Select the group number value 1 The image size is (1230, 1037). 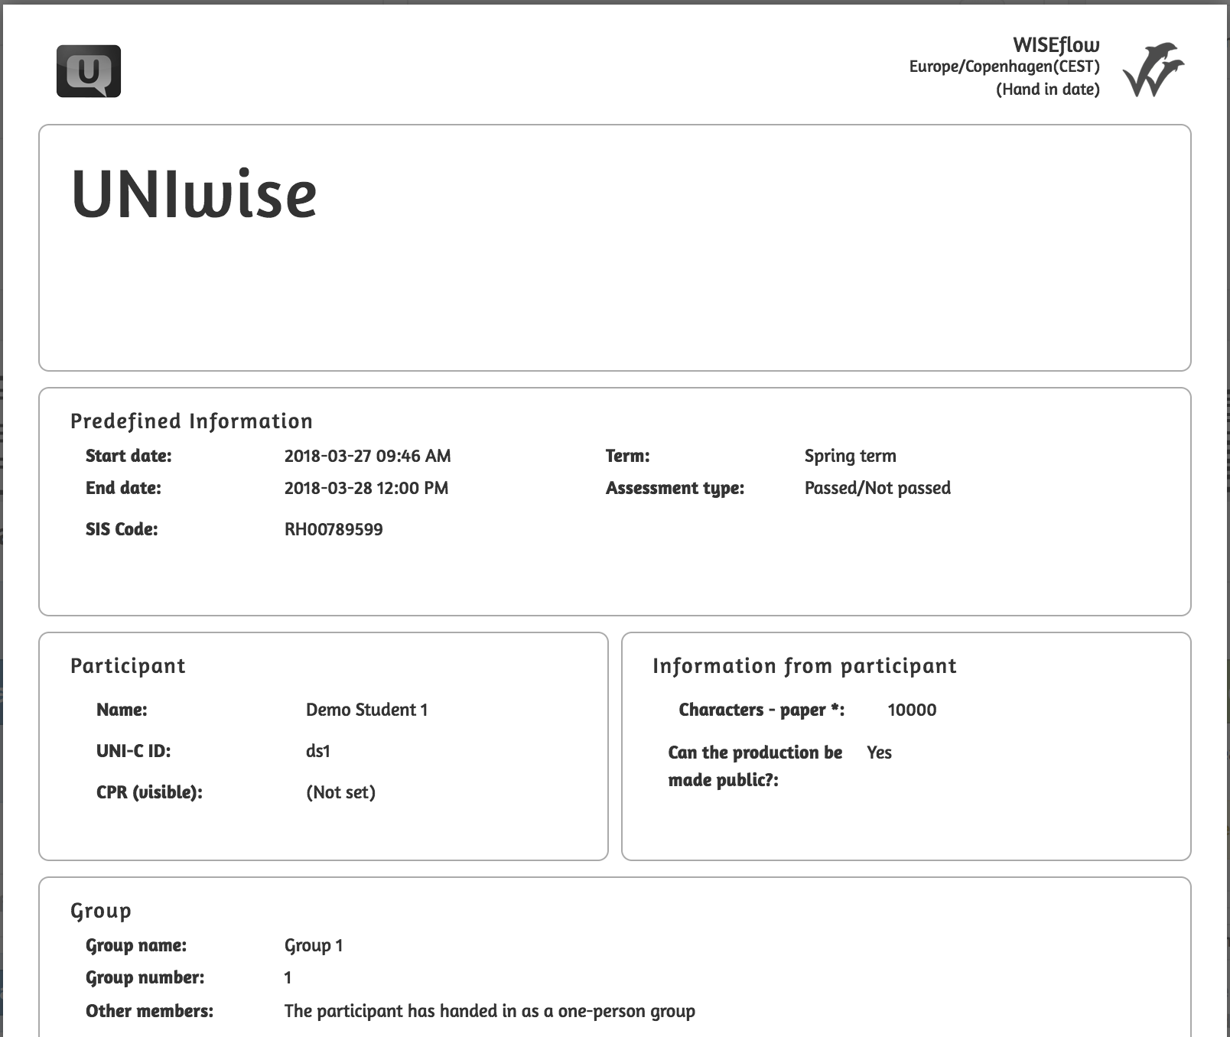click(288, 977)
